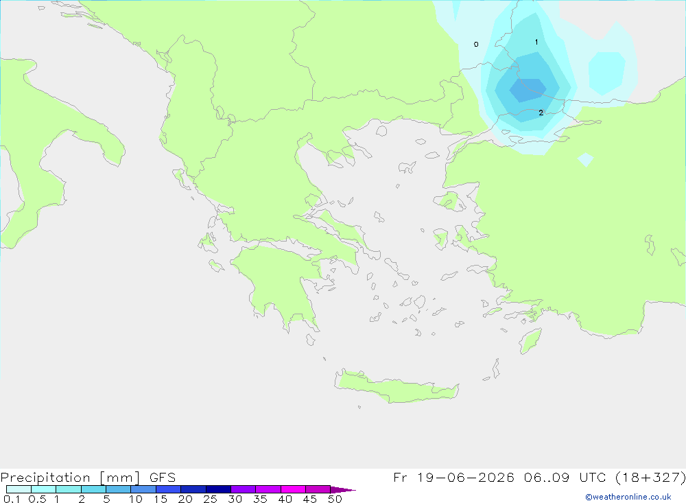Viewport: 686px width, 503px height.
Task: Click the above-50 arrow tip of the legend
Action: (343, 489)
